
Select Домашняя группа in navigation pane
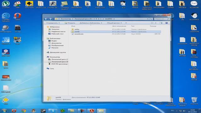click(x=58, y=52)
